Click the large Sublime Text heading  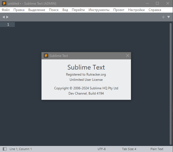click(86, 67)
